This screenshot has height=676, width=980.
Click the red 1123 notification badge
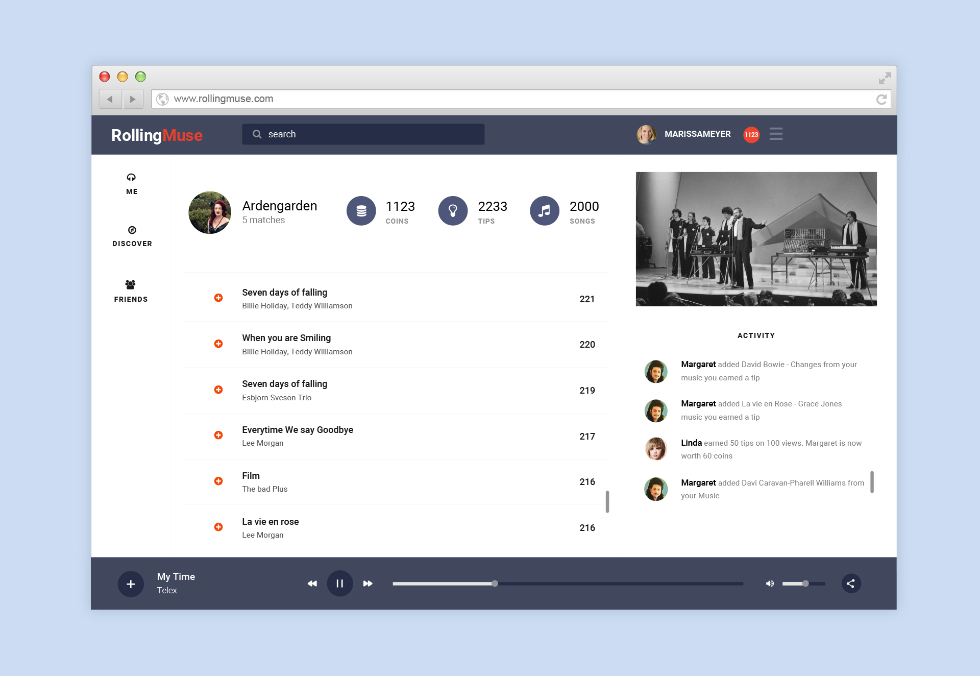point(751,134)
